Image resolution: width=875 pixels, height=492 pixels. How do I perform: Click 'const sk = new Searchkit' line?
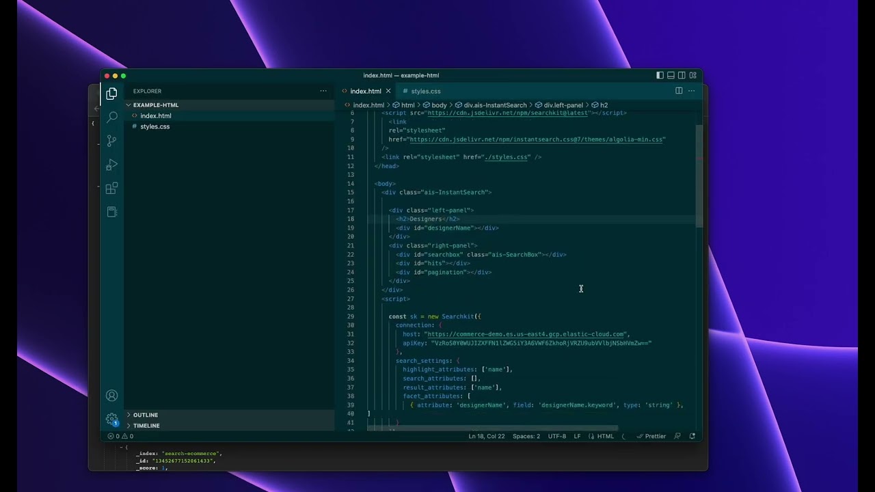(x=435, y=316)
